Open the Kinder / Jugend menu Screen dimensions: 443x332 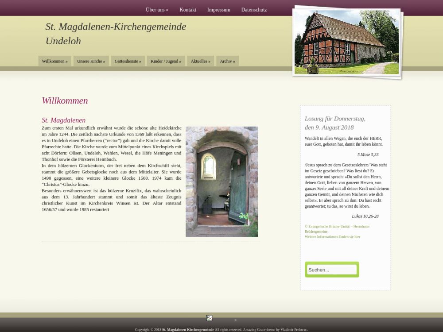(166, 61)
